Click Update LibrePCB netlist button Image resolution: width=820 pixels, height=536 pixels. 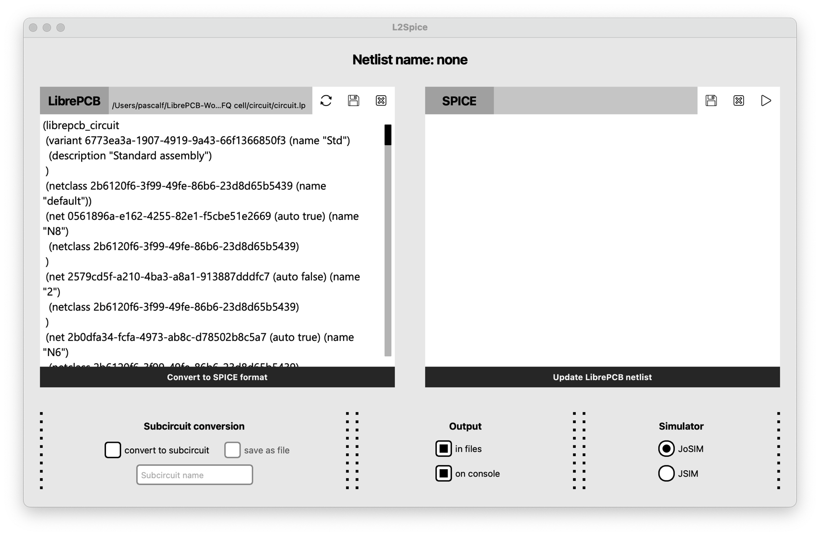pyautogui.click(x=602, y=377)
